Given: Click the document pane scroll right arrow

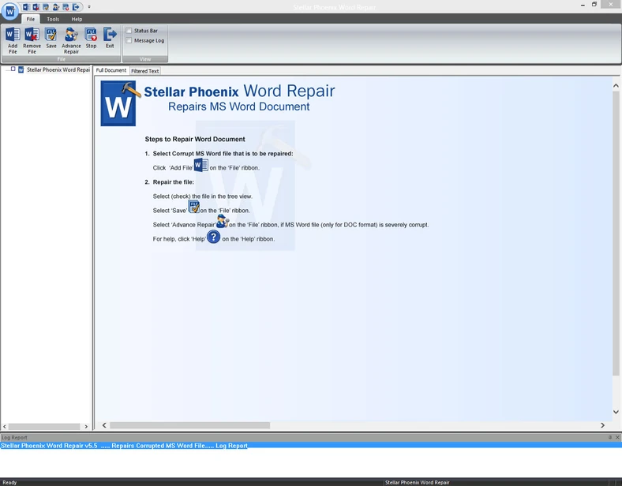Looking at the screenshot, I should click(602, 425).
